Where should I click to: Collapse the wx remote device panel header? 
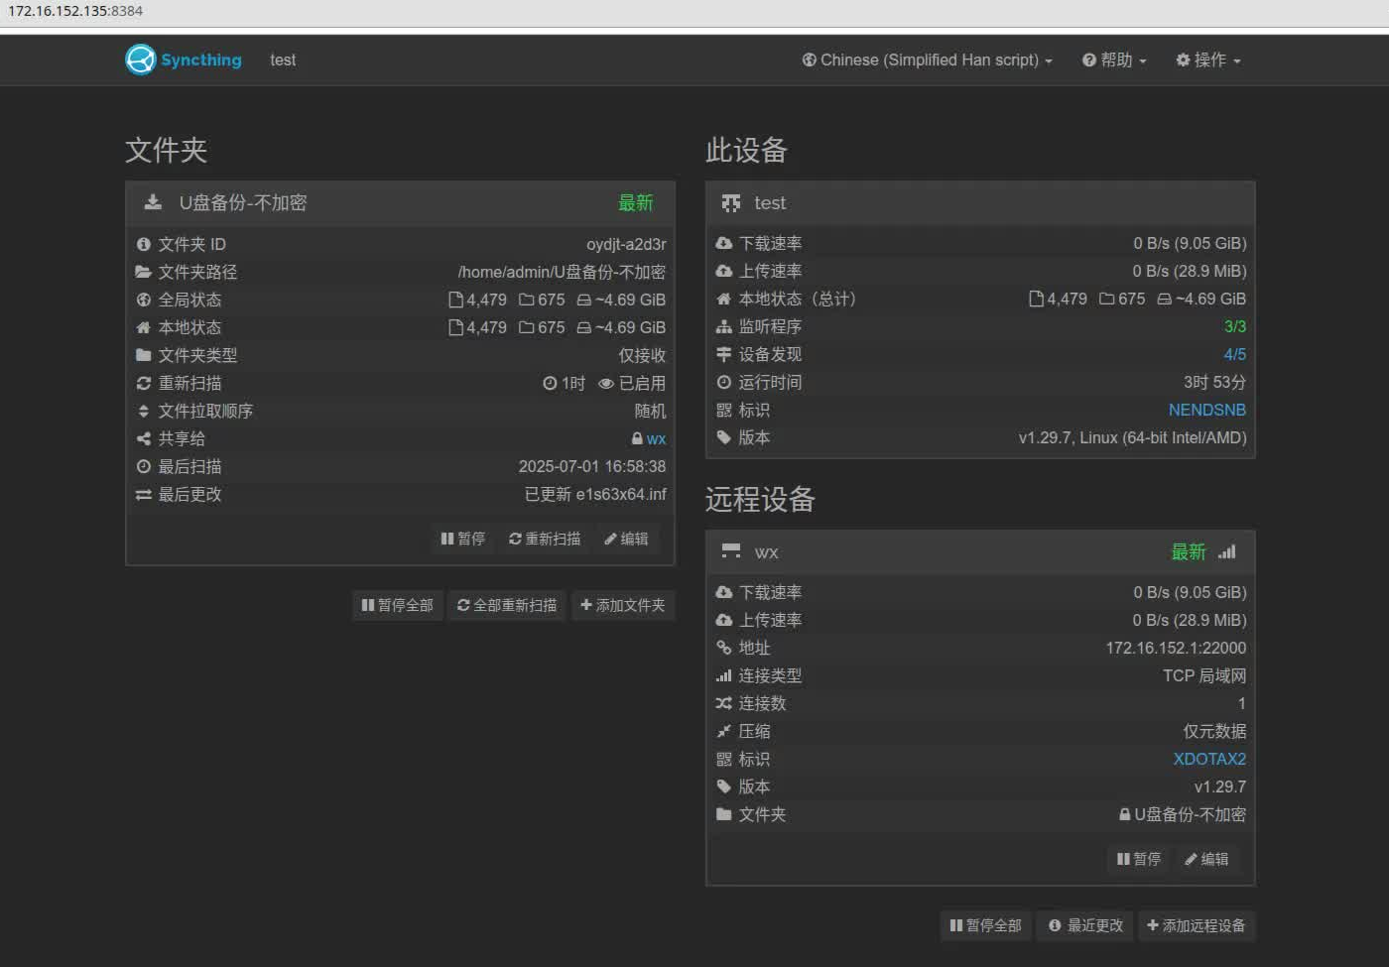[x=980, y=552]
